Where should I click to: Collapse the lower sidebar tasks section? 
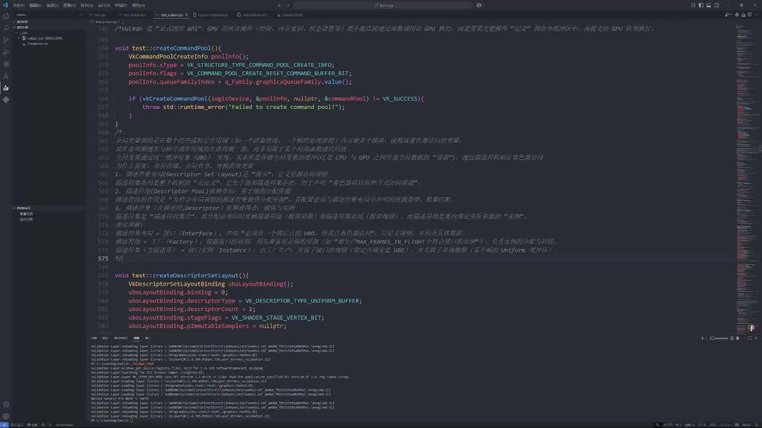[x=51, y=208]
